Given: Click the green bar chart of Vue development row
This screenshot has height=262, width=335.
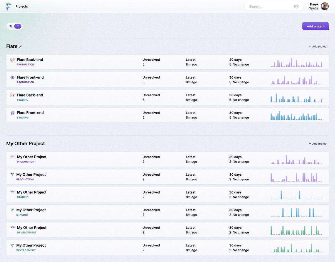Looking at the screenshot, I should (x=296, y=248).
